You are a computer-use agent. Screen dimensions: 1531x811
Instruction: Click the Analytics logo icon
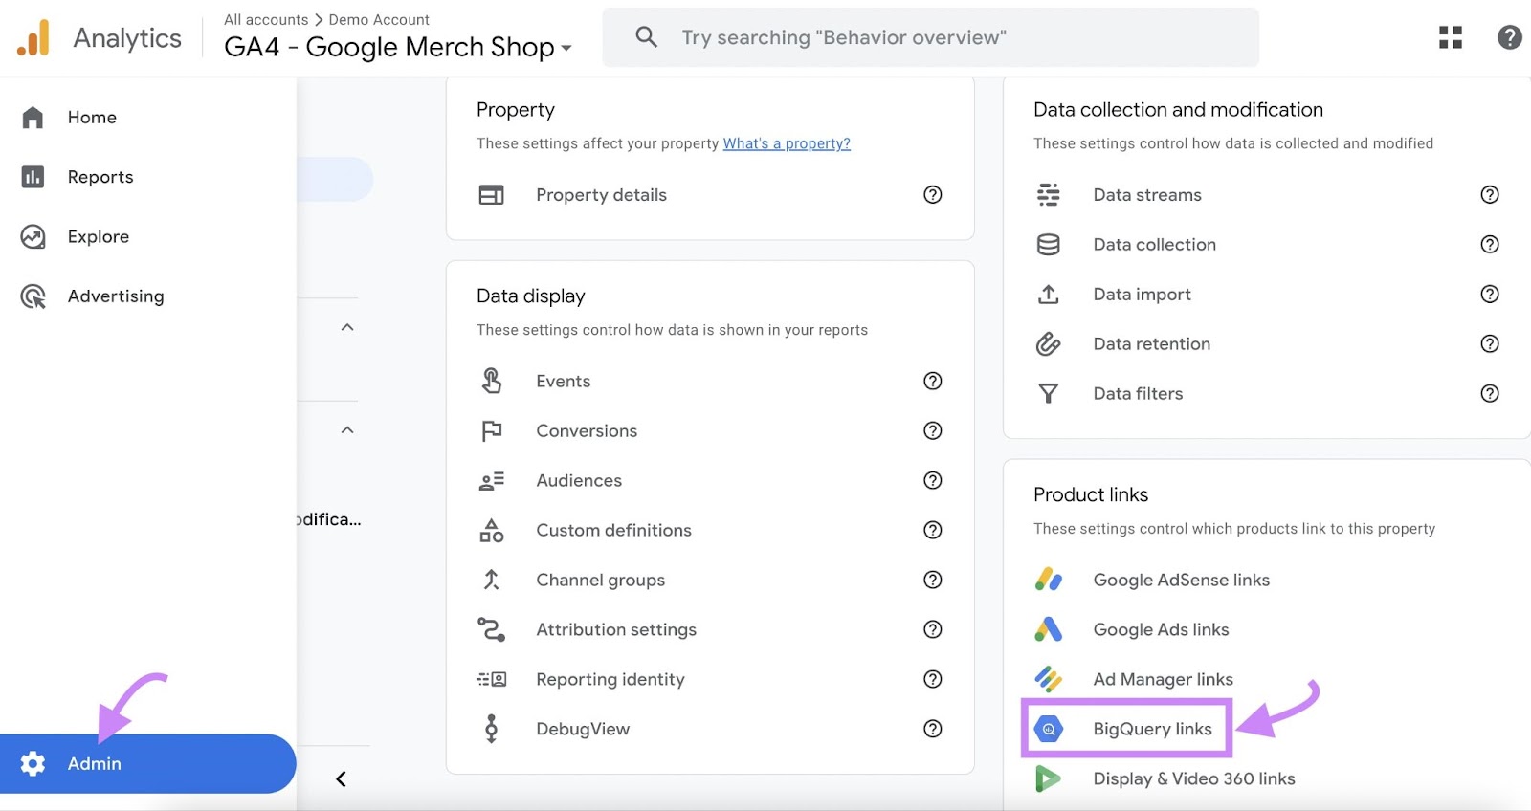(33, 38)
